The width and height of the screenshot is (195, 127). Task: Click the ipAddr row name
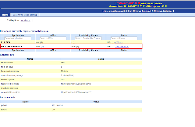(x=4, y=105)
